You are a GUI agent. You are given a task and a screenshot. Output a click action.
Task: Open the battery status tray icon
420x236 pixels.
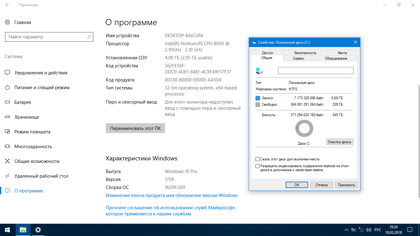pyautogui.click(x=354, y=230)
